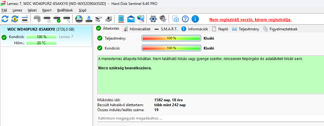Click the Kondíció 100 % gradient bar in overview
The height and width of the screenshot is (126, 324).
pyautogui.click(x=171, y=48)
